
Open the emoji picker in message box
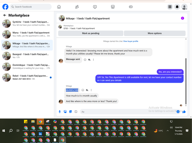coord(178,112)
